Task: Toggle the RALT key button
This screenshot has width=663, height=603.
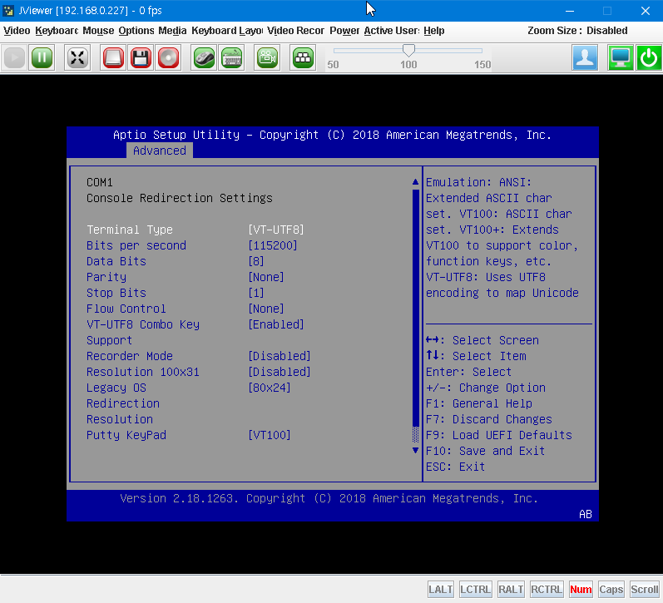Action: [x=511, y=589]
